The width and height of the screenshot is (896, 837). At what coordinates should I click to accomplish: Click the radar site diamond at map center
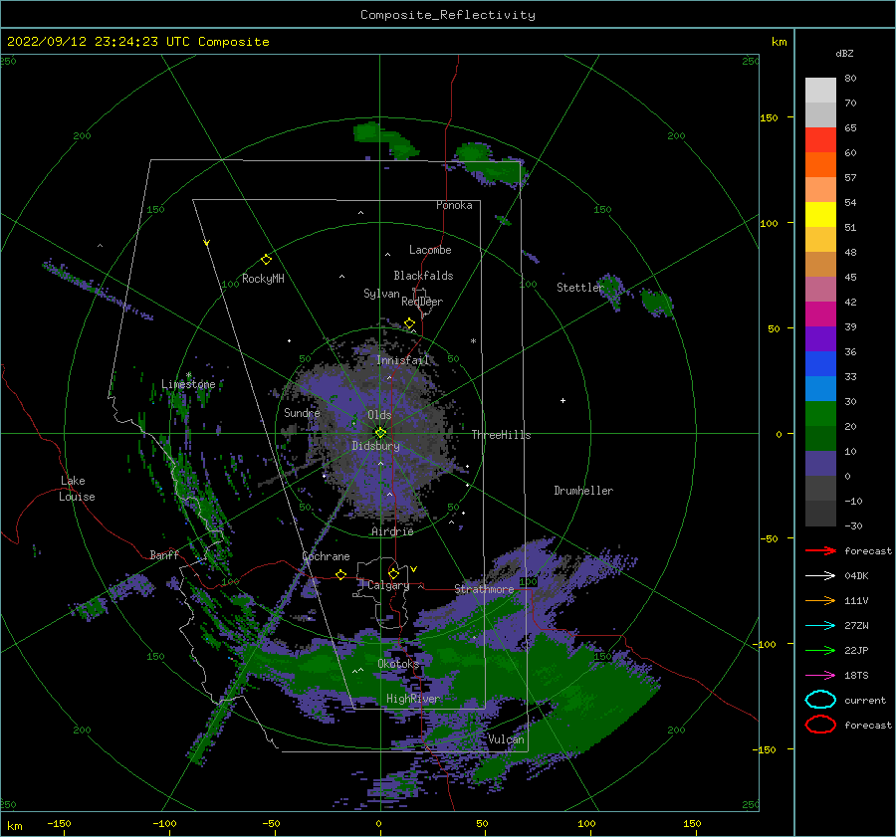click(x=380, y=433)
